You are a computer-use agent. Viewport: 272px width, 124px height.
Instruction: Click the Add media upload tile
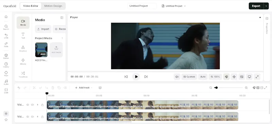point(56,50)
